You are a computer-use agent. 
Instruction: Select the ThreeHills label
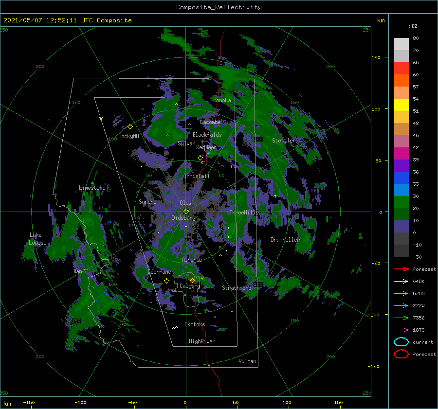[244, 213]
